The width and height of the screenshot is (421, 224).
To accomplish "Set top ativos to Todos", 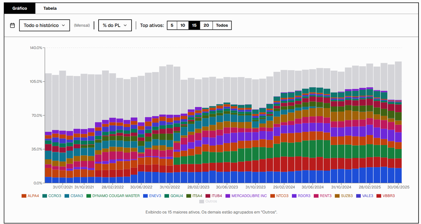I will click(222, 25).
